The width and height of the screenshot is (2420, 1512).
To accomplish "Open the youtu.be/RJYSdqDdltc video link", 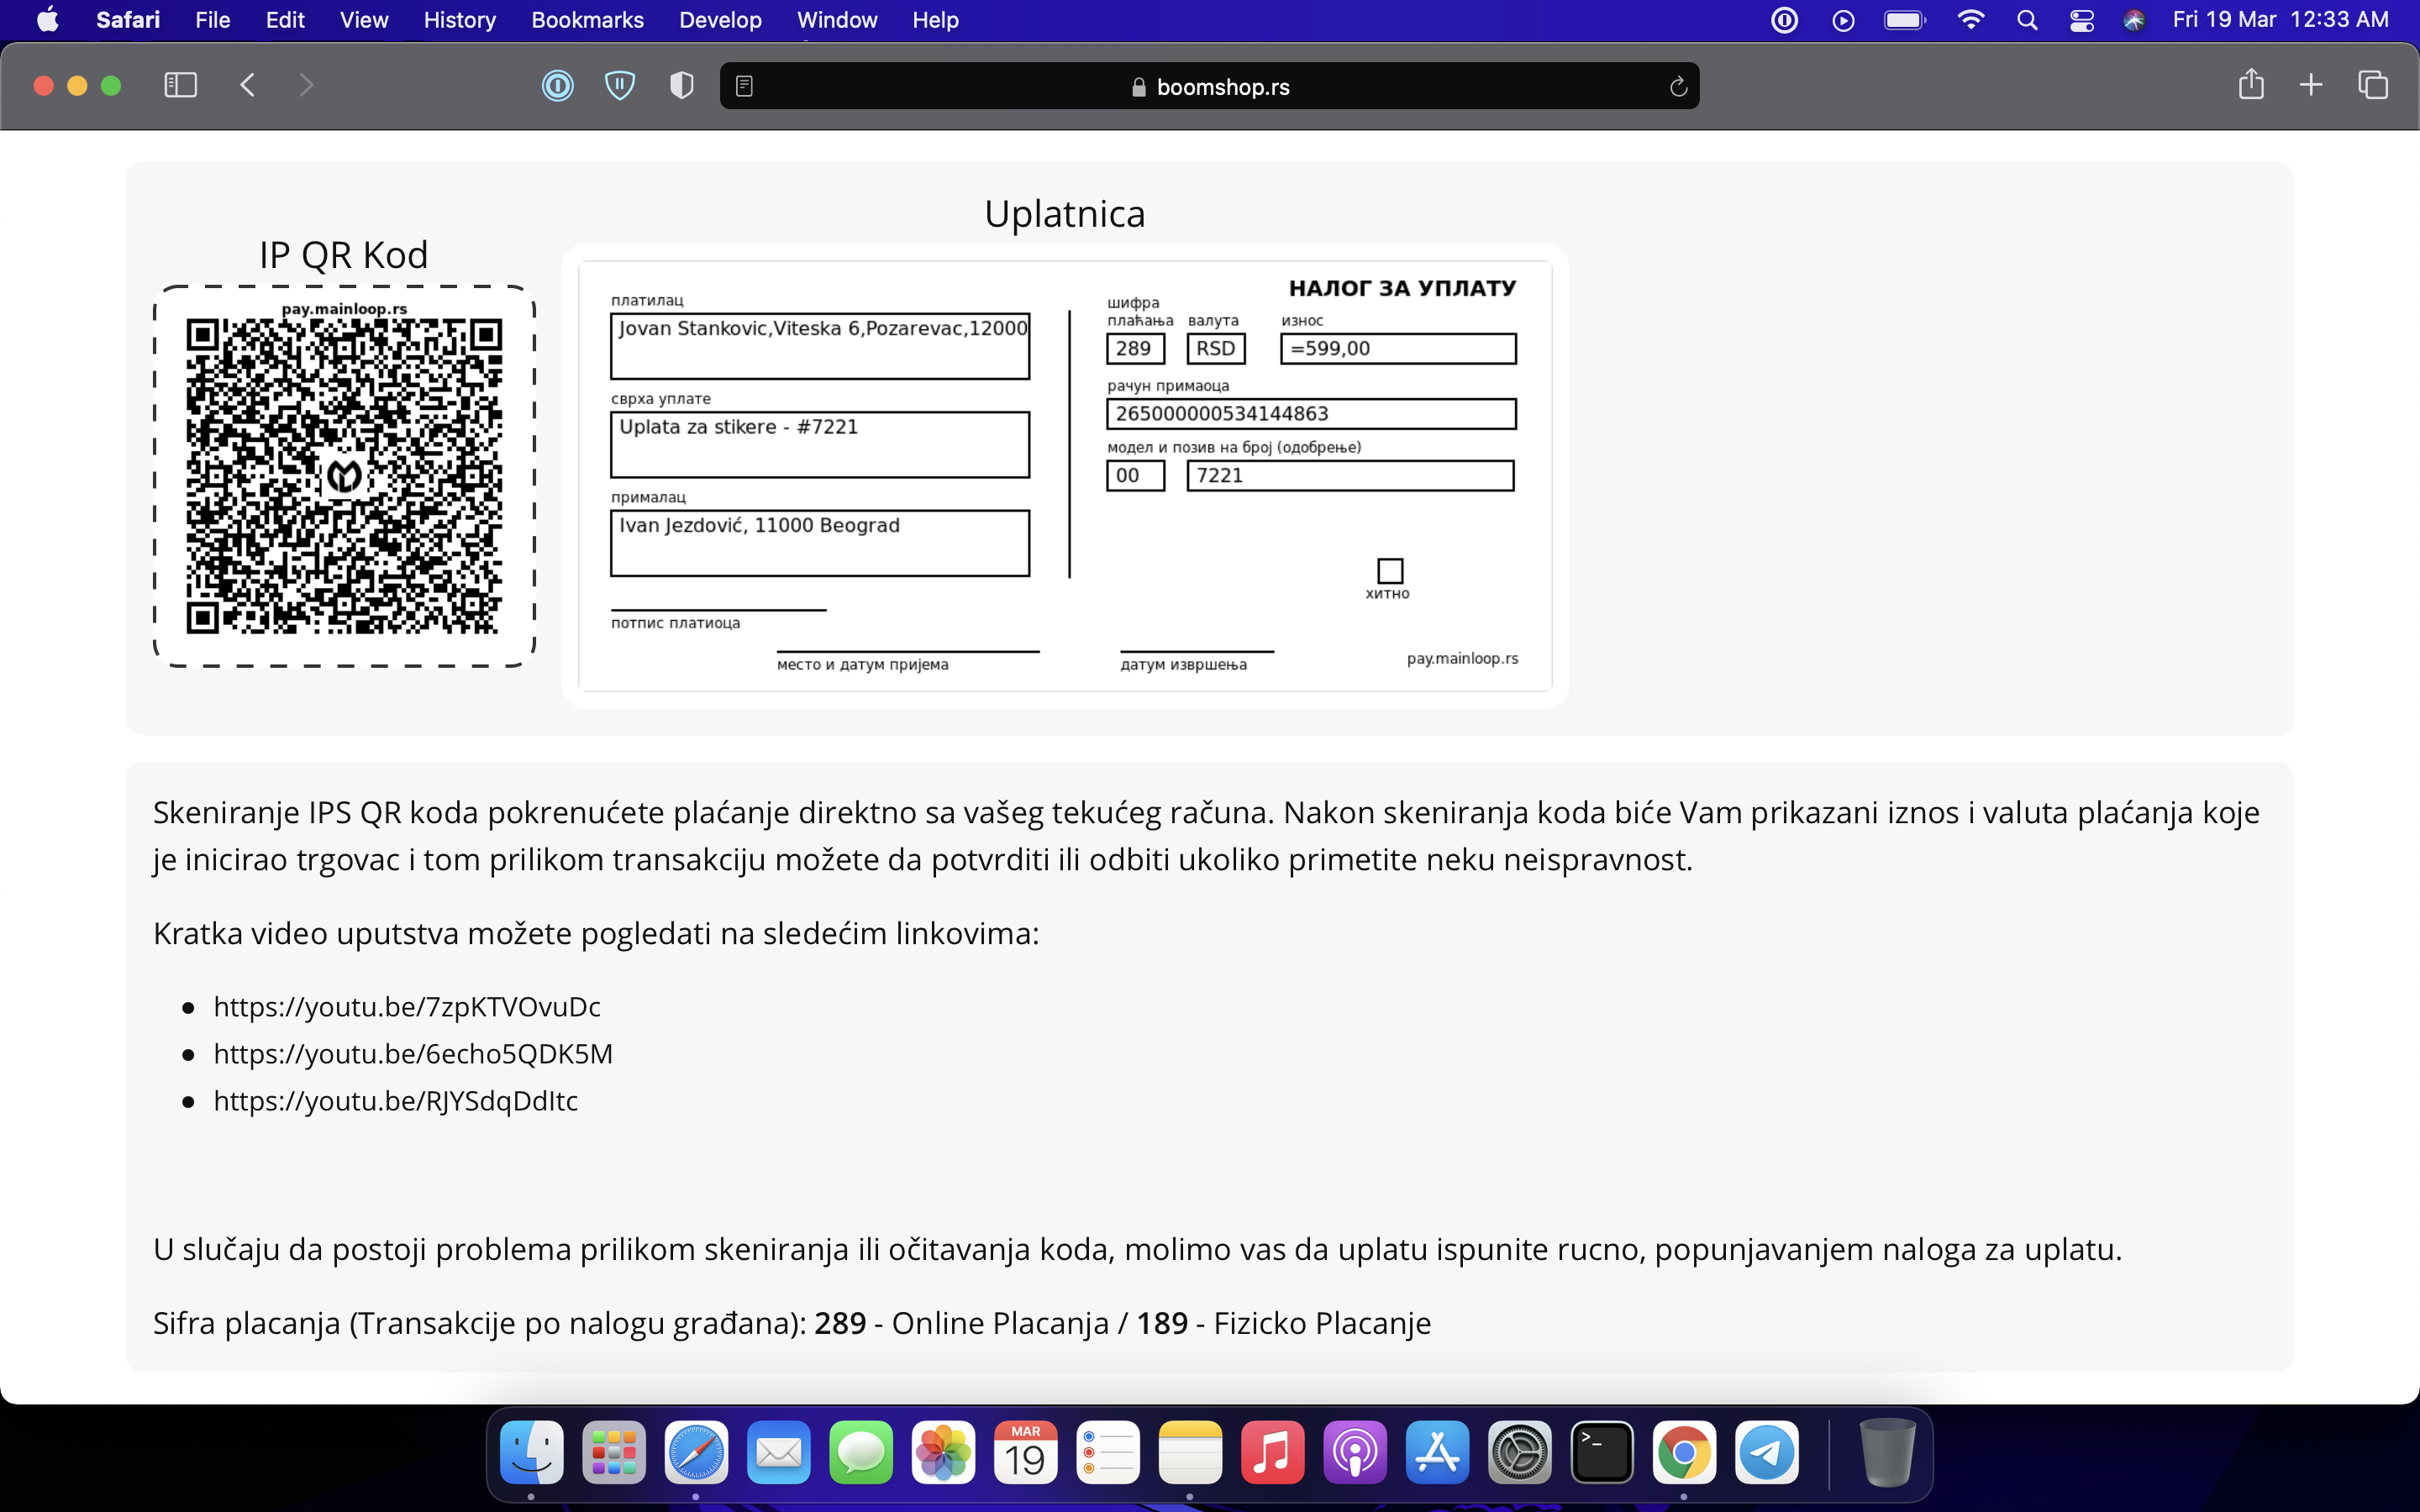I will (395, 1100).
